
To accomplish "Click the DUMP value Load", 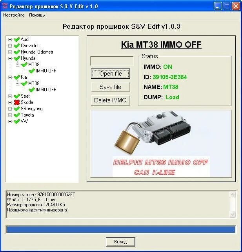I will pos(172,97).
